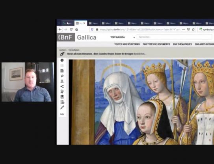Open the TOUTES NOS SÉLECTIONS menu
Viewport: 214px width, 164px height.
(127, 44)
